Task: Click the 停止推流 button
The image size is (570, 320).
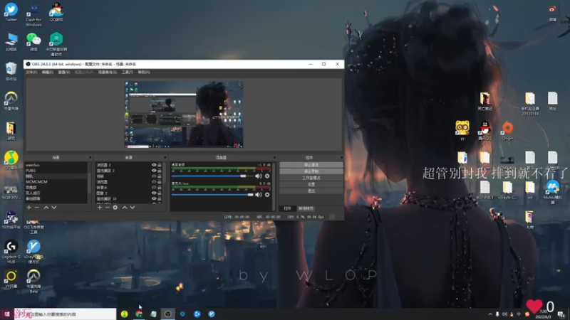Action: (311, 165)
